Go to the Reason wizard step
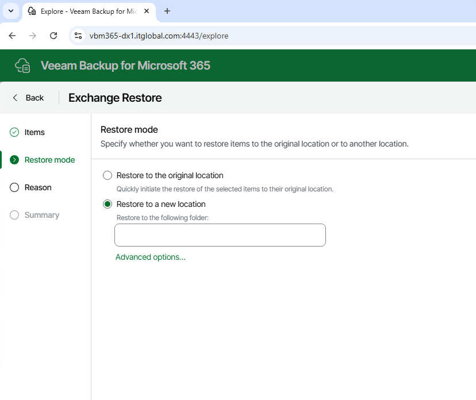Screen dimensions: 476x400 (38, 187)
